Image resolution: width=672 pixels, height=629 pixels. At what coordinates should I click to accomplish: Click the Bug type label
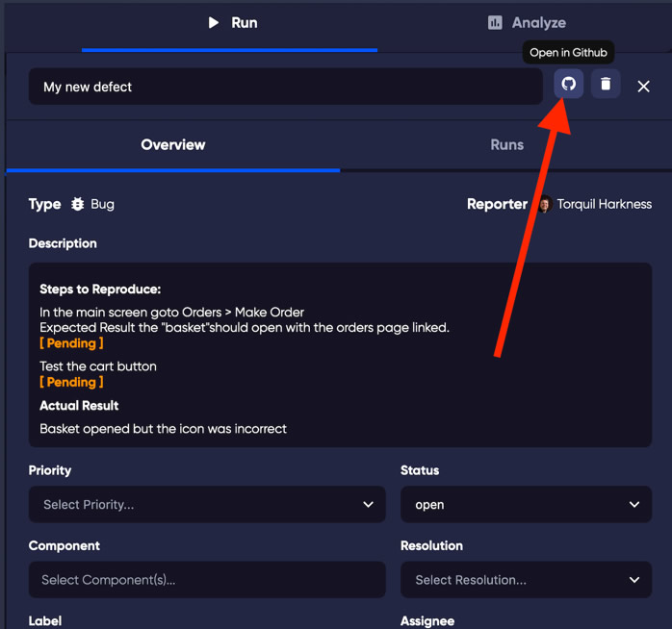pos(102,204)
